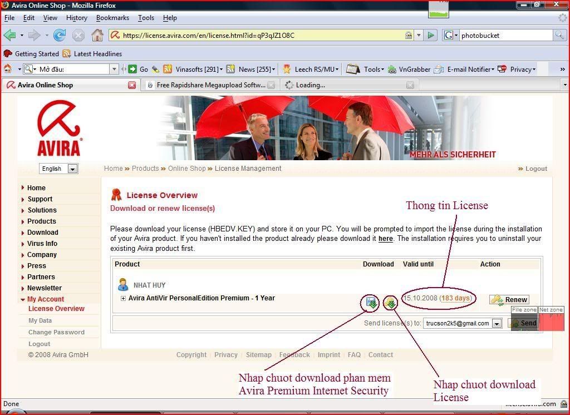This screenshot has height=415, width=570.
Task: Open the E-mail Notifier dropdown
Action: click(x=464, y=69)
